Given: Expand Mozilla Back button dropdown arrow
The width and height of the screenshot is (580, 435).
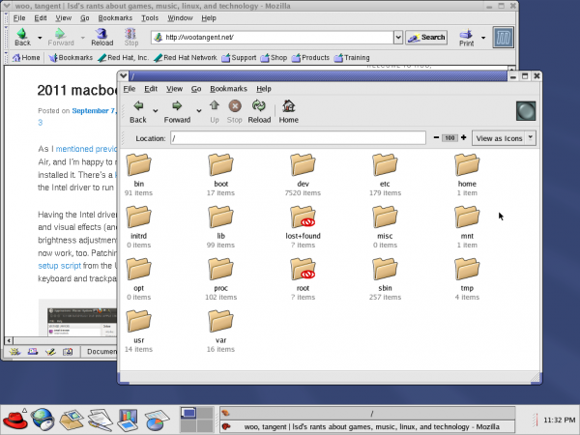Looking at the screenshot, I should 40,38.
